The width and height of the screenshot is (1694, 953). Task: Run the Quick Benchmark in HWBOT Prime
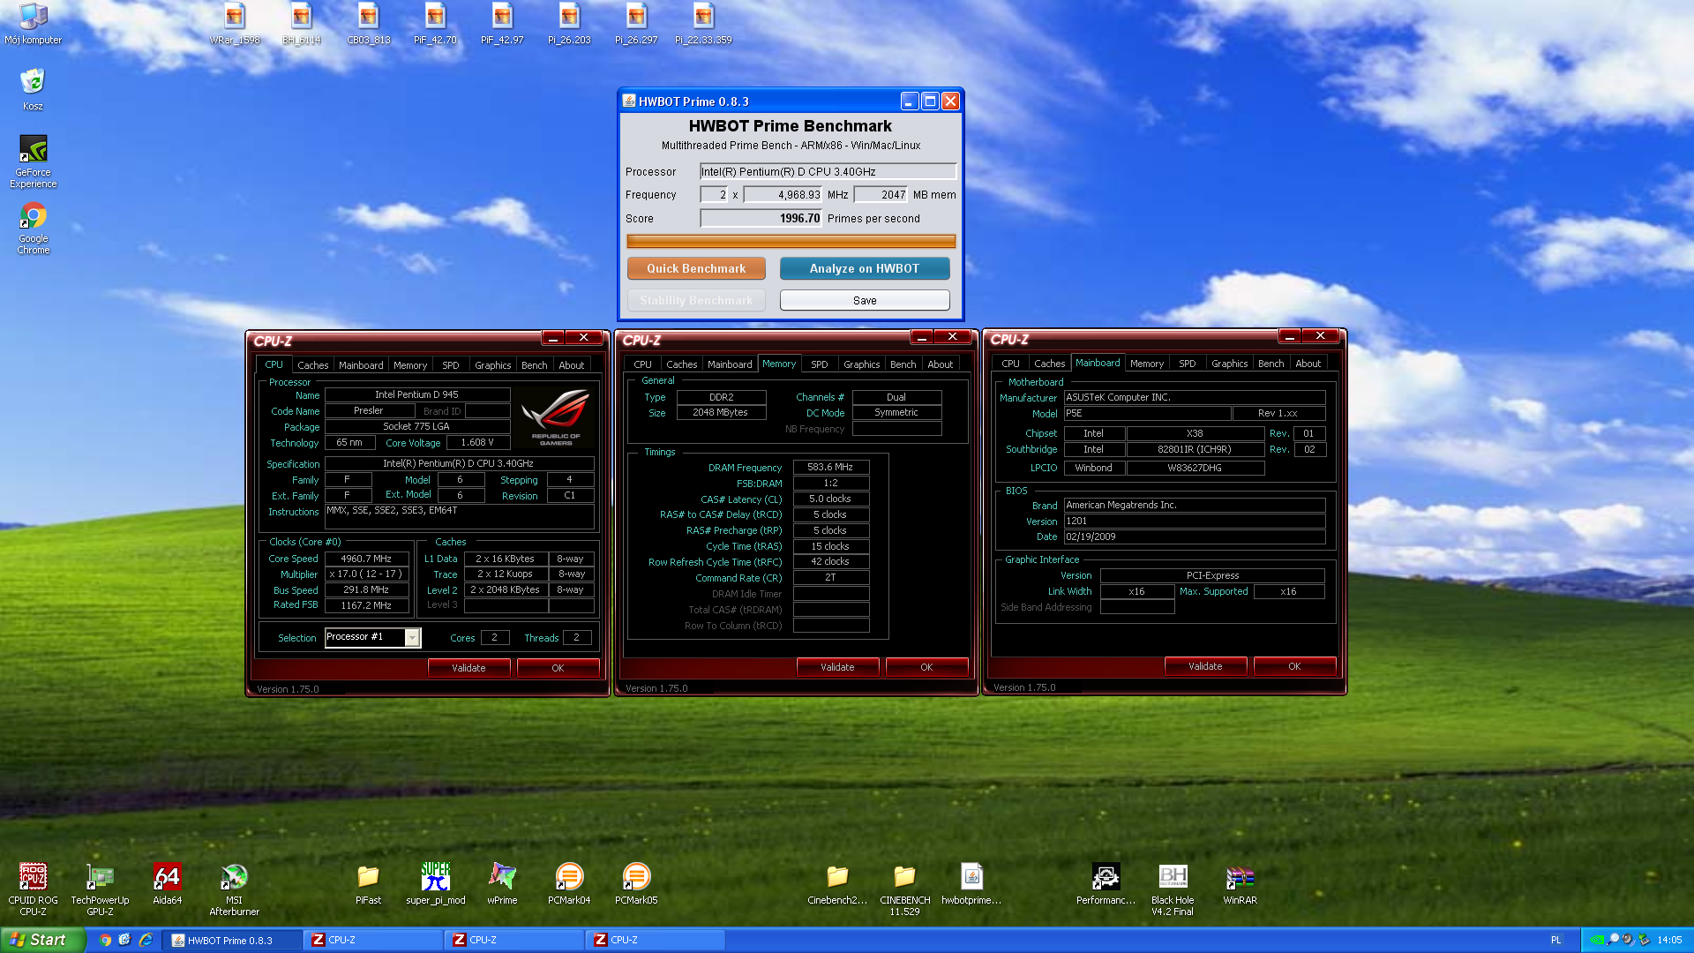point(696,268)
